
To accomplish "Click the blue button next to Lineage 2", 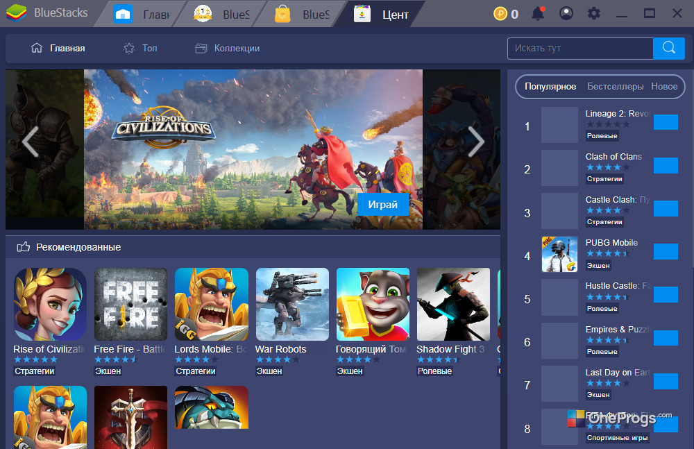I will point(666,122).
